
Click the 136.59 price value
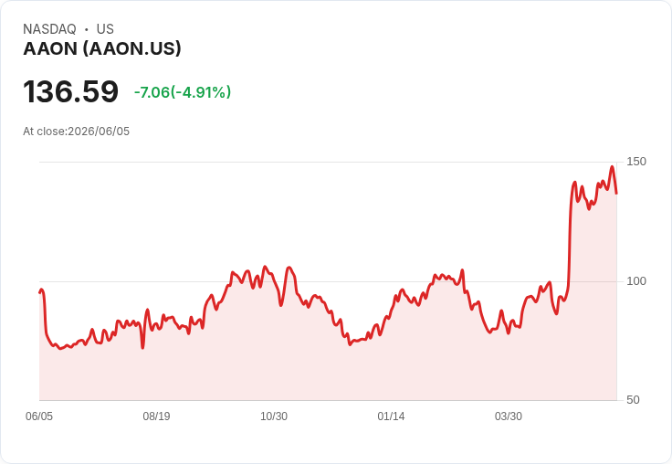pyautogui.click(x=70, y=91)
